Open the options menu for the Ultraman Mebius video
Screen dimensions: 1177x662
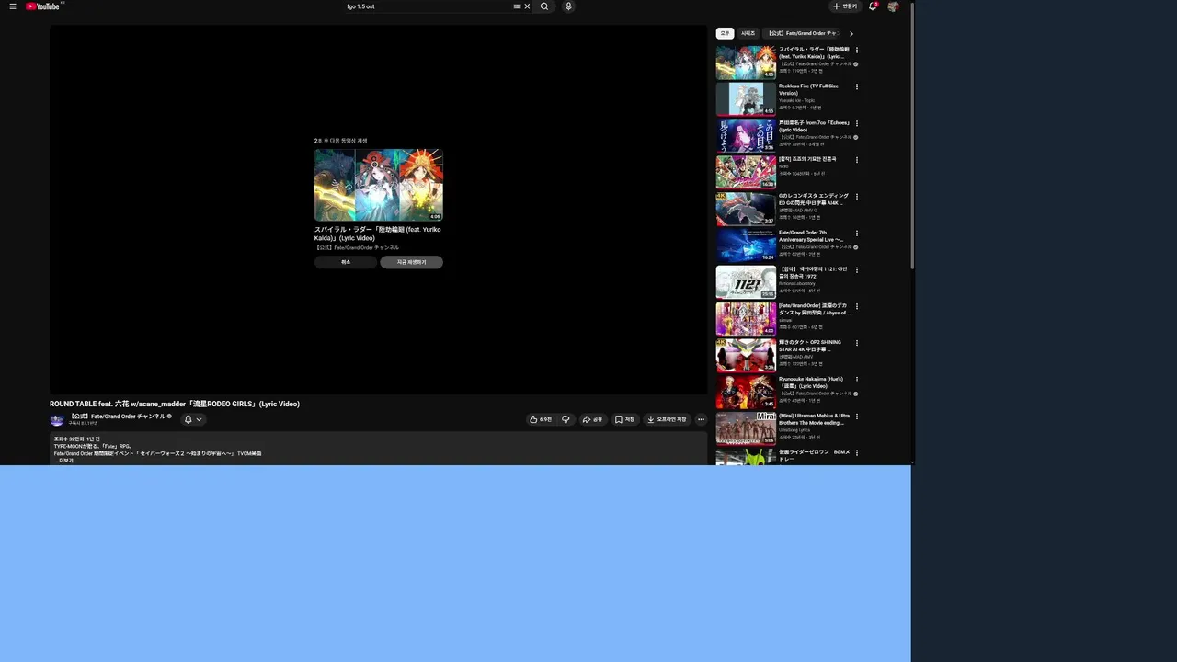pyautogui.click(x=857, y=417)
